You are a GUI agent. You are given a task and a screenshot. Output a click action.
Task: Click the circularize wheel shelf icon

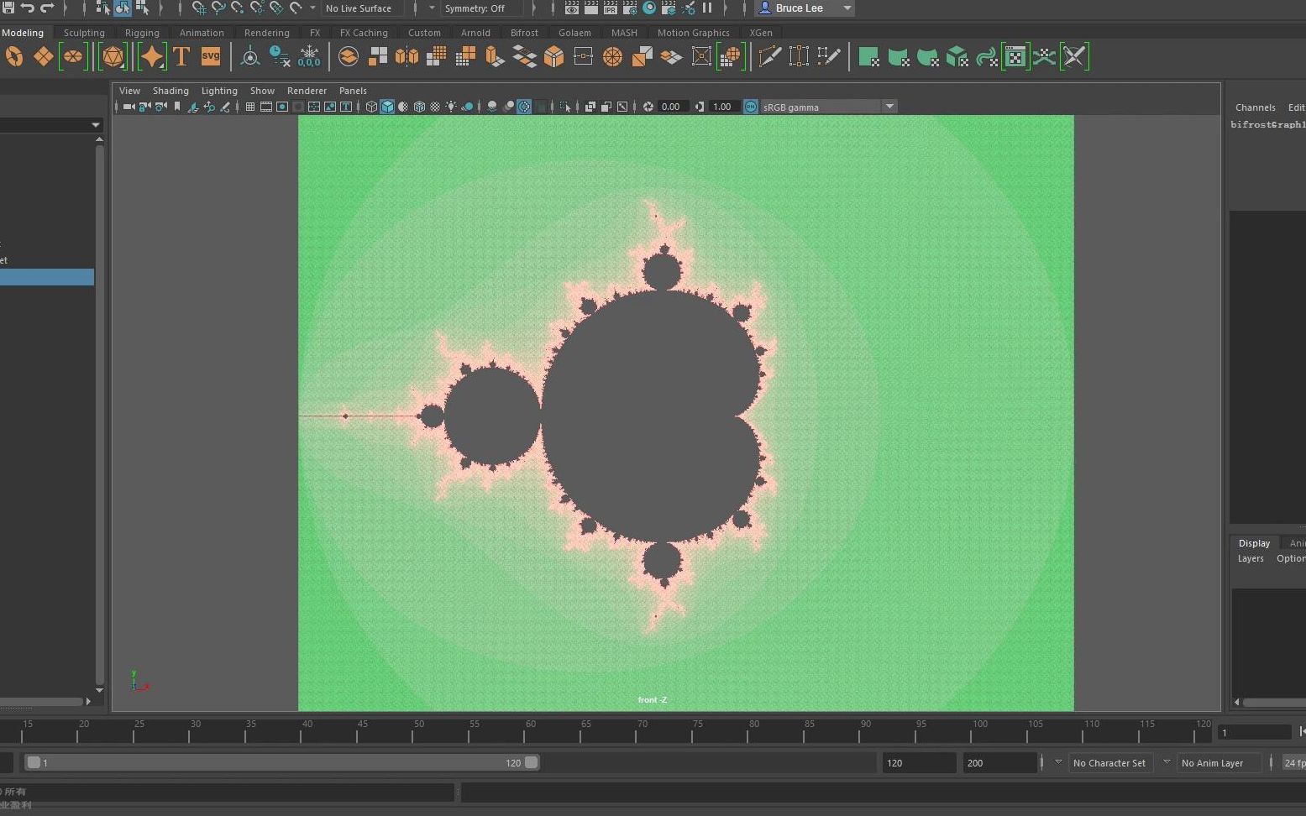pos(612,56)
